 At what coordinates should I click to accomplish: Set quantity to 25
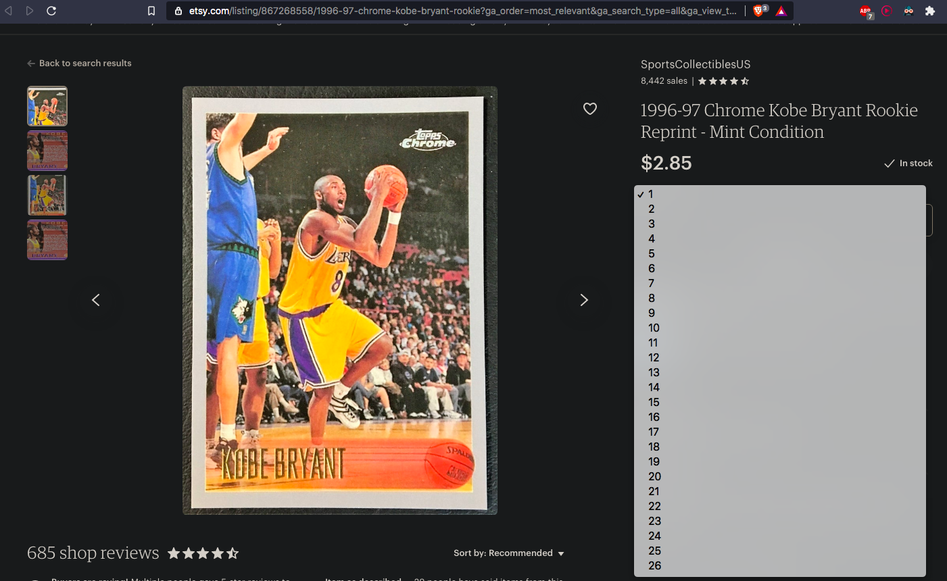(x=780, y=551)
